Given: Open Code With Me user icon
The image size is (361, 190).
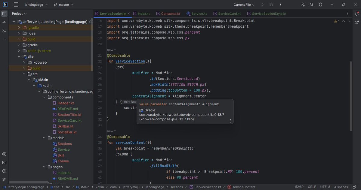Looking at the screenshot, I should [303, 5].
